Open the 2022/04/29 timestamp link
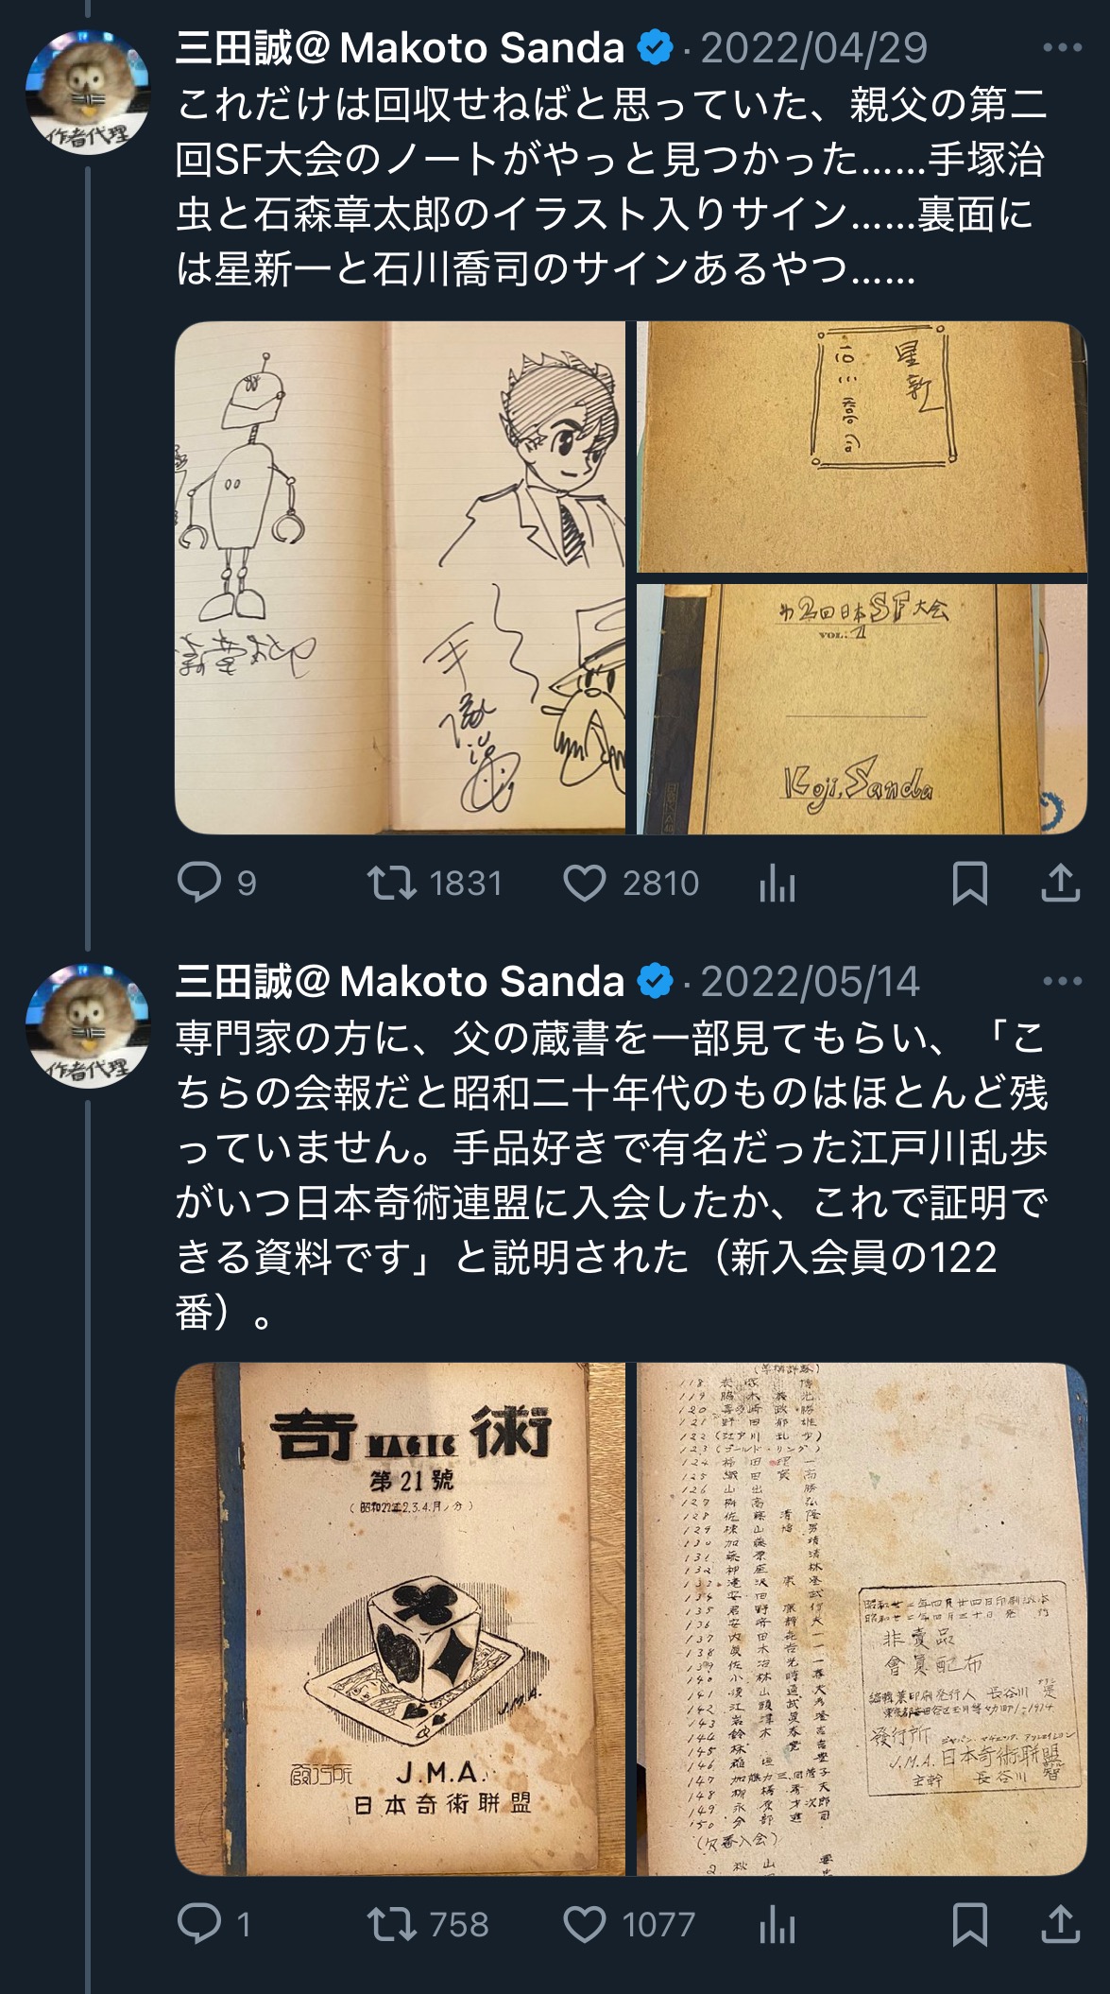This screenshot has width=1110, height=1994. pos(814,47)
